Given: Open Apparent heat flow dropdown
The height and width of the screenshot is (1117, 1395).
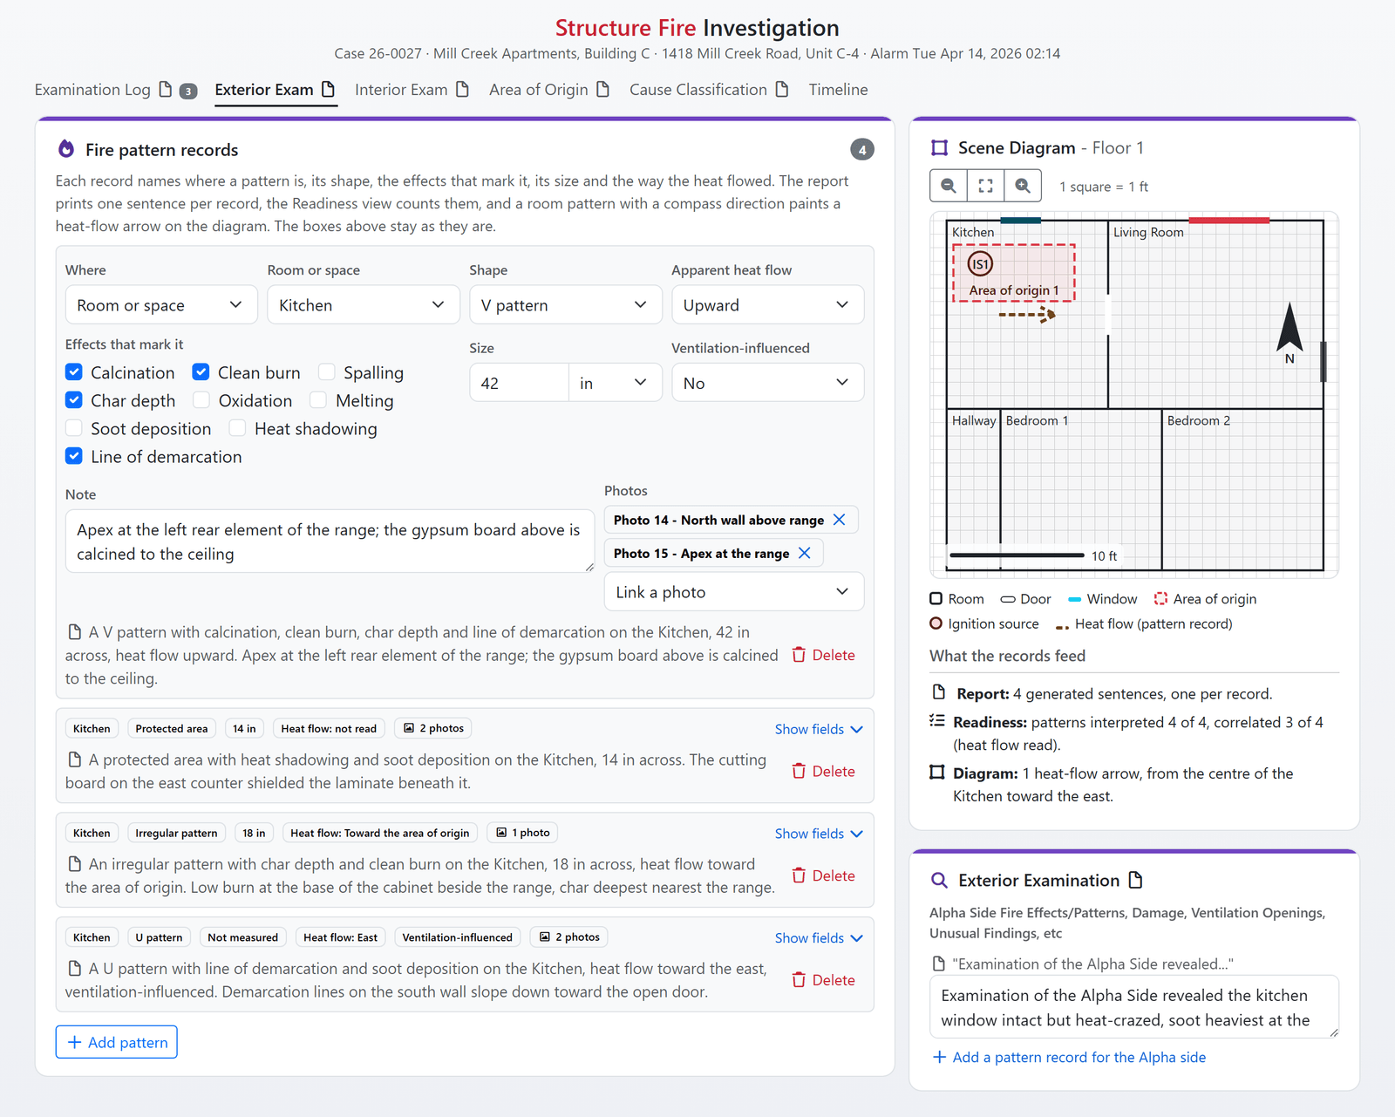Looking at the screenshot, I should (x=767, y=304).
